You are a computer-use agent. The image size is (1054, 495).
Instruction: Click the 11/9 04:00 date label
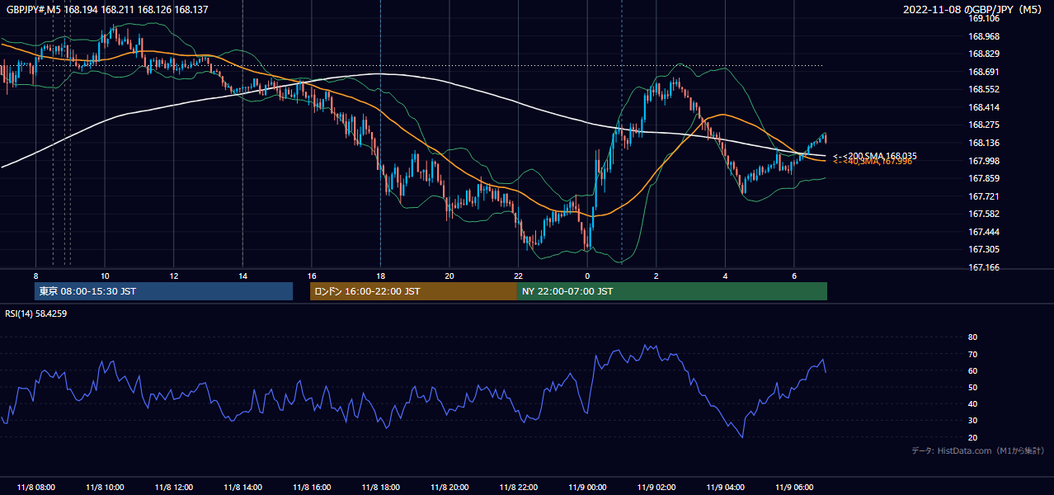point(725,488)
